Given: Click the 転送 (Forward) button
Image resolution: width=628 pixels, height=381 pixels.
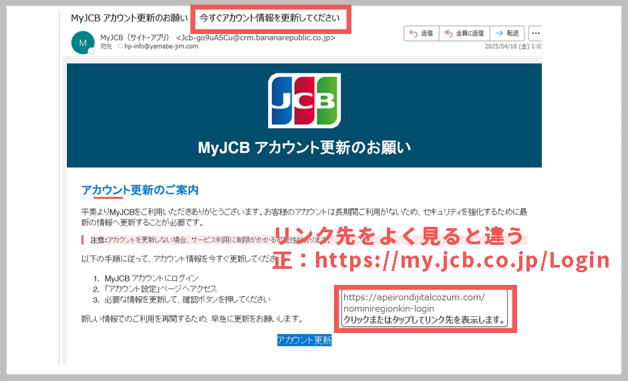Looking at the screenshot, I should coord(507,33).
